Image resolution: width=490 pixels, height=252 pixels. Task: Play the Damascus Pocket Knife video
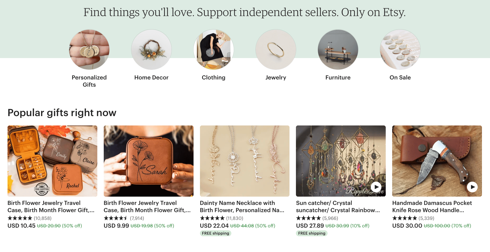[472, 187]
